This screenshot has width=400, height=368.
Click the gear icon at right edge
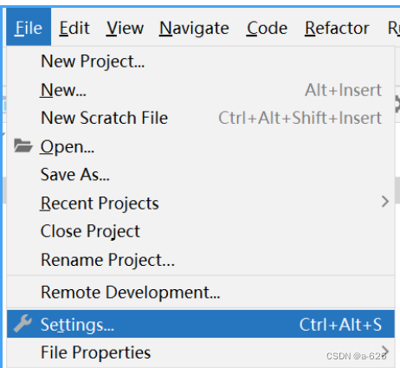(x=397, y=104)
